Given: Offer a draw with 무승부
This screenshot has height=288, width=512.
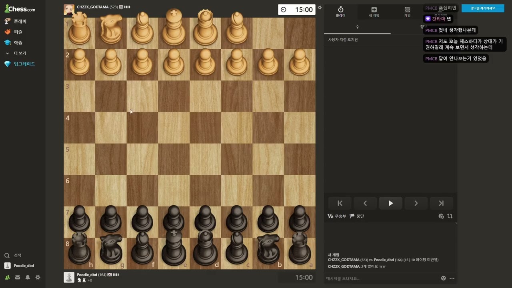Looking at the screenshot, I should tap(337, 216).
